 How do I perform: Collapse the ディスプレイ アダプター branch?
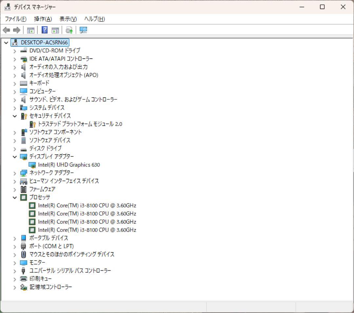pos(14,156)
